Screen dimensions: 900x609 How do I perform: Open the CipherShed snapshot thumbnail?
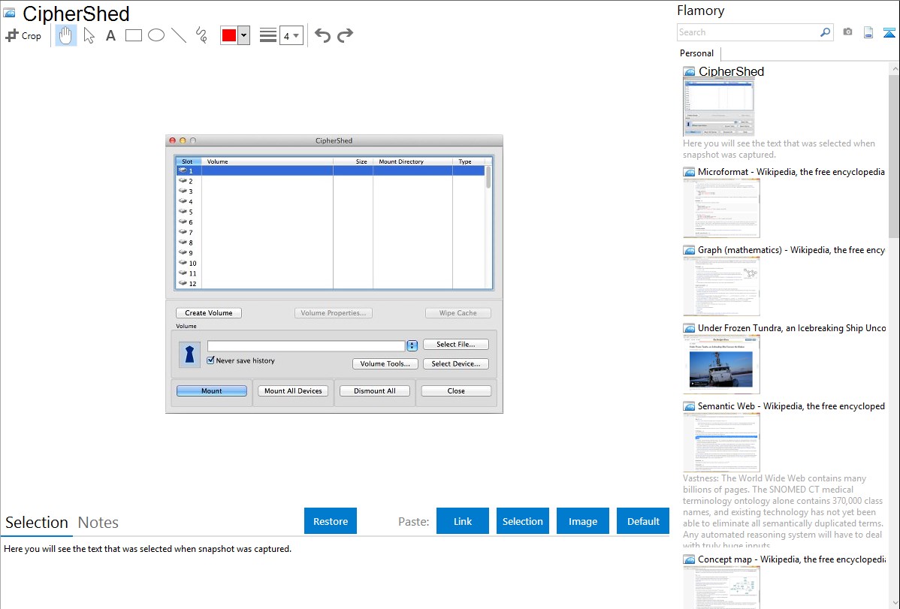click(719, 108)
